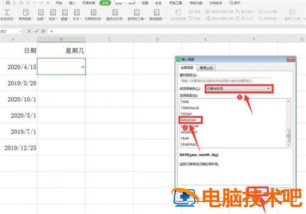Image resolution: width=306 pixels, height=214 pixels.
Task: Select WEEKDAY in the function list
Action: [x=189, y=120]
